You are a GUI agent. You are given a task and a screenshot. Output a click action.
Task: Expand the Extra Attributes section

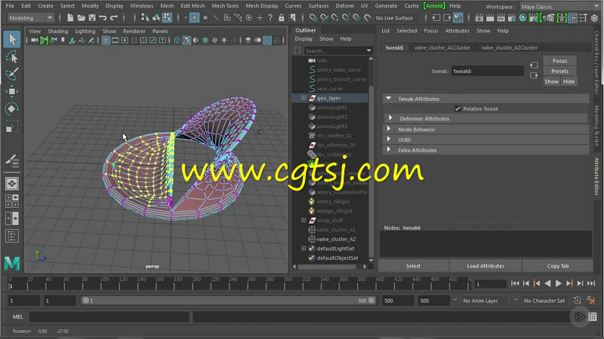389,149
